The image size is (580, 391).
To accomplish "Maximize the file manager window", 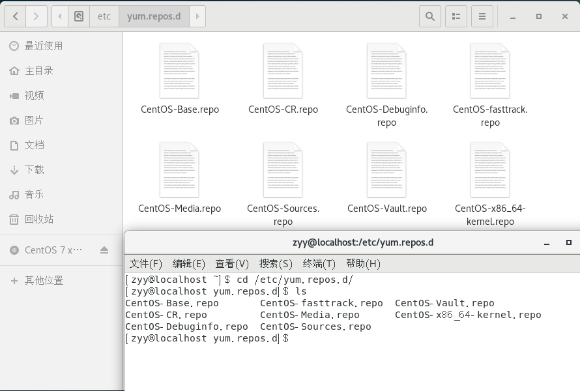I will (x=538, y=16).
